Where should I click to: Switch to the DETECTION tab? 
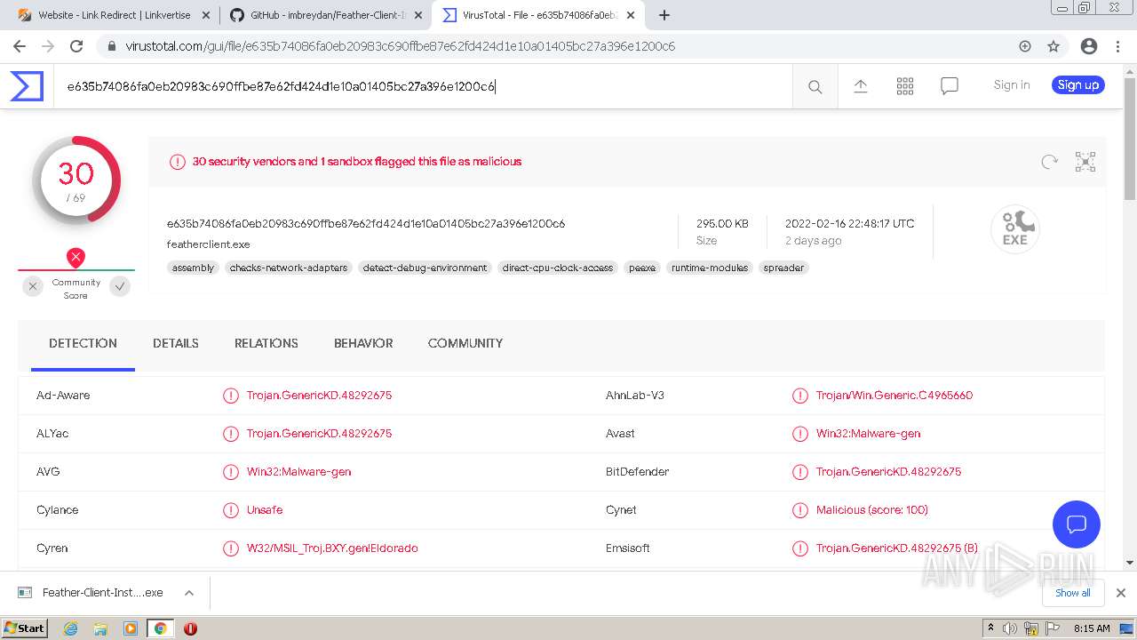(x=83, y=344)
